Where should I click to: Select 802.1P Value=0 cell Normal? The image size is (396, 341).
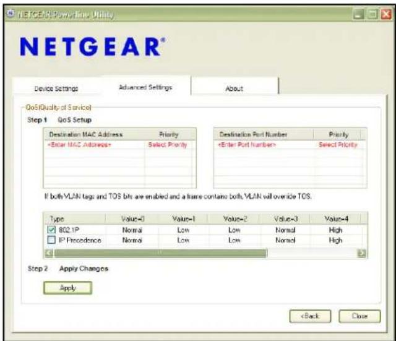click(x=132, y=230)
